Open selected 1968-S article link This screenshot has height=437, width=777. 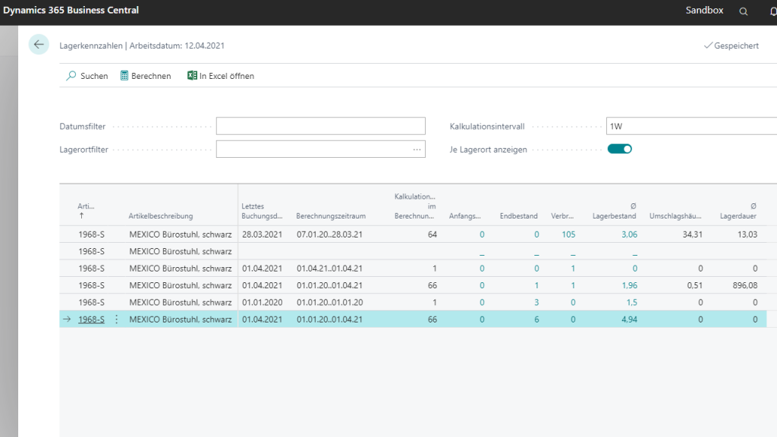91,319
